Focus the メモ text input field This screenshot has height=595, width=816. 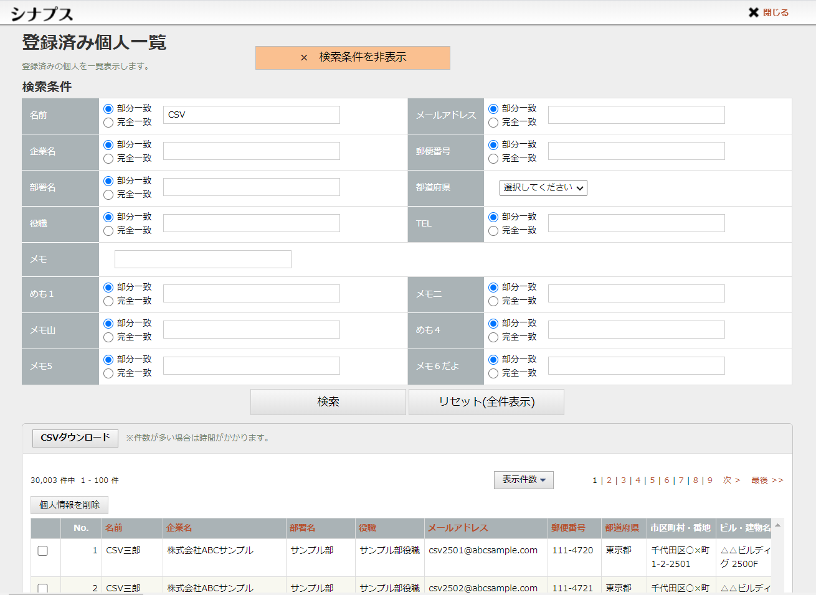[202, 260]
